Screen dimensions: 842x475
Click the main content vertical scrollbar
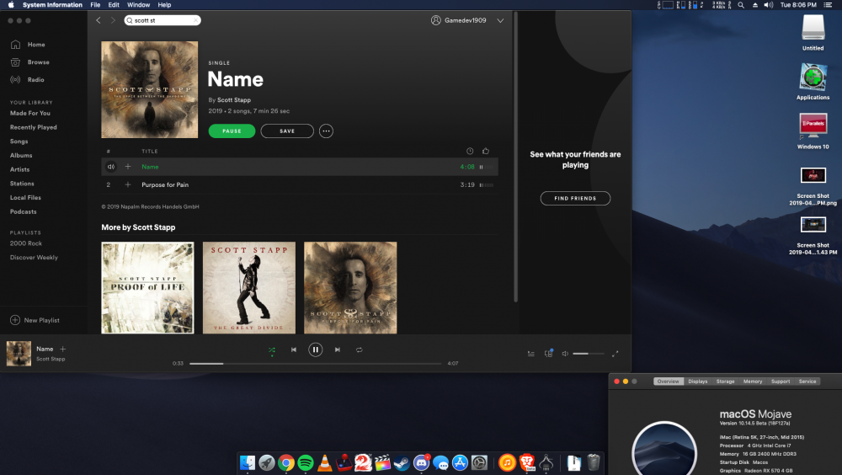pos(515,156)
